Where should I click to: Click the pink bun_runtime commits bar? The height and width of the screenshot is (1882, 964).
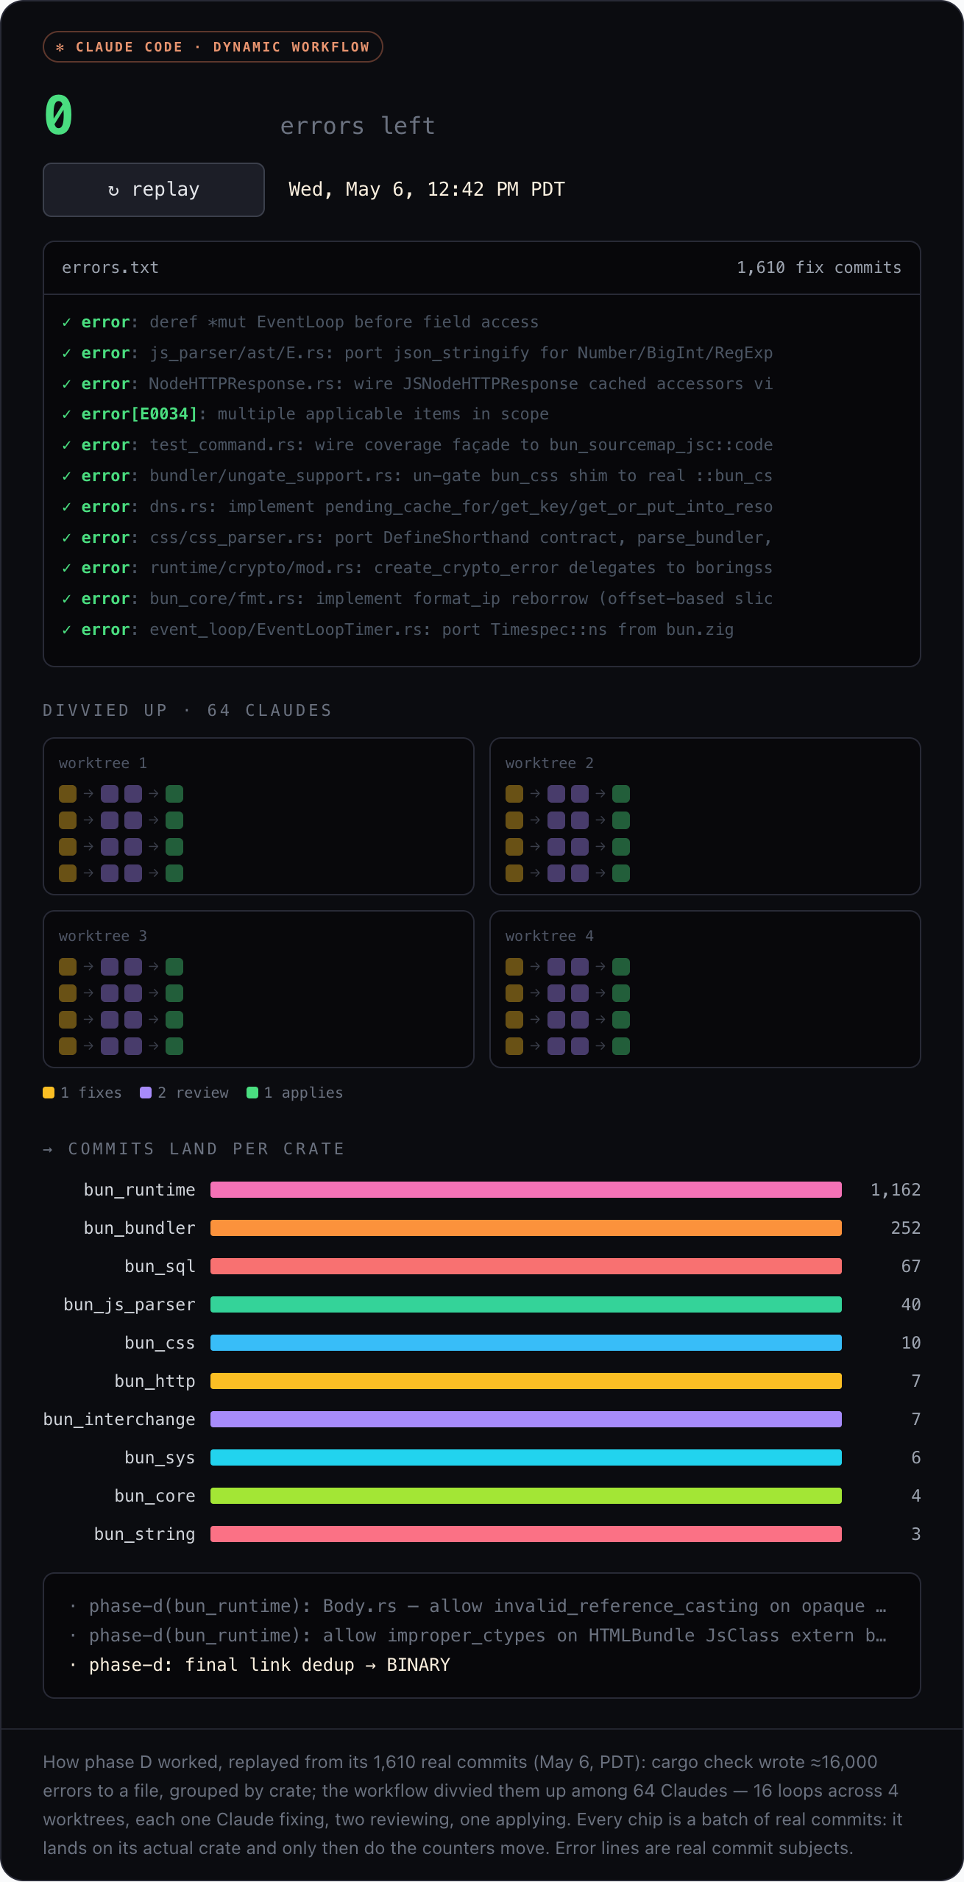pos(526,1190)
